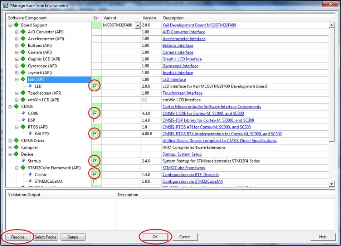Click the diamond icon next to A/D Converter (API)

click(23, 32)
